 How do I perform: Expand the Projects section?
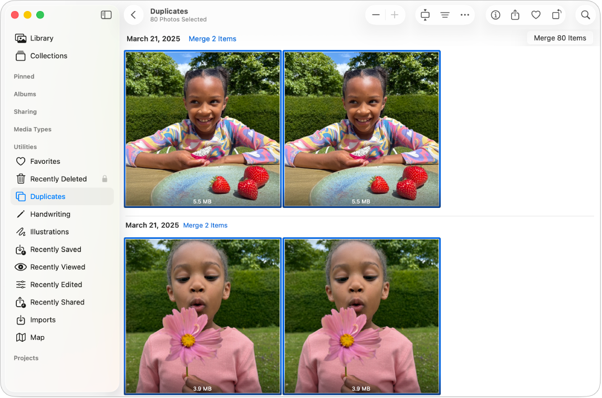tap(26, 358)
